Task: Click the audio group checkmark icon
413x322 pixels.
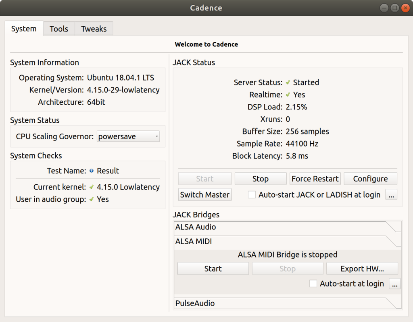Action: (x=92, y=199)
